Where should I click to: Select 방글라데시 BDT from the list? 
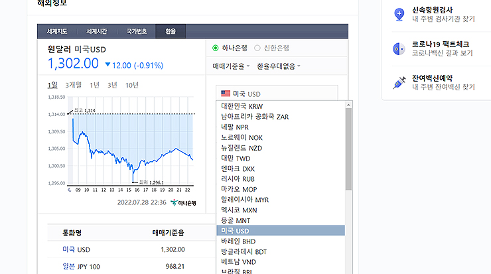281,251
